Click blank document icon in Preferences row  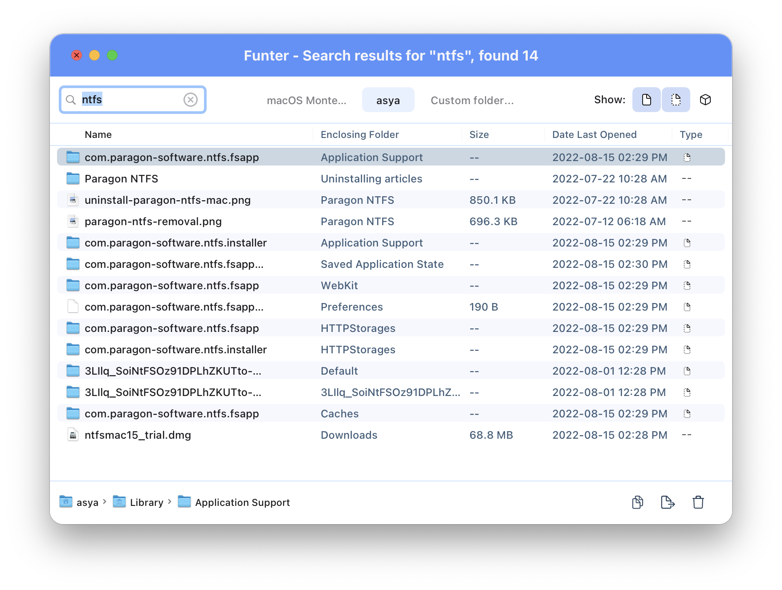[73, 307]
